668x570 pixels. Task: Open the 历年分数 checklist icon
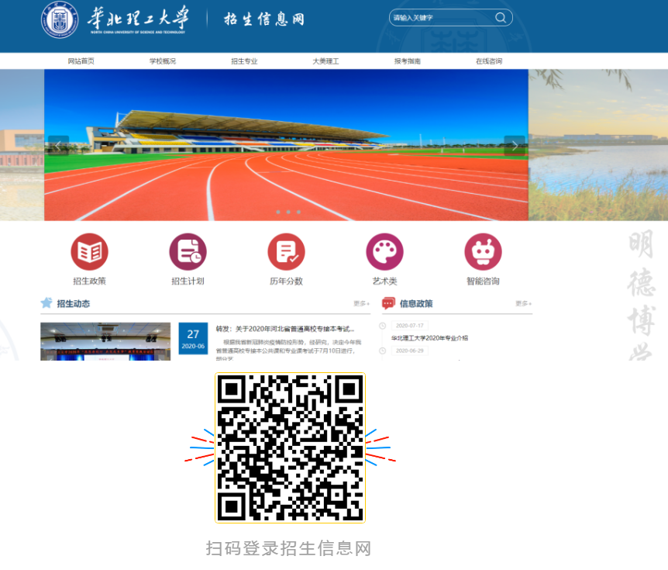tap(286, 251)
